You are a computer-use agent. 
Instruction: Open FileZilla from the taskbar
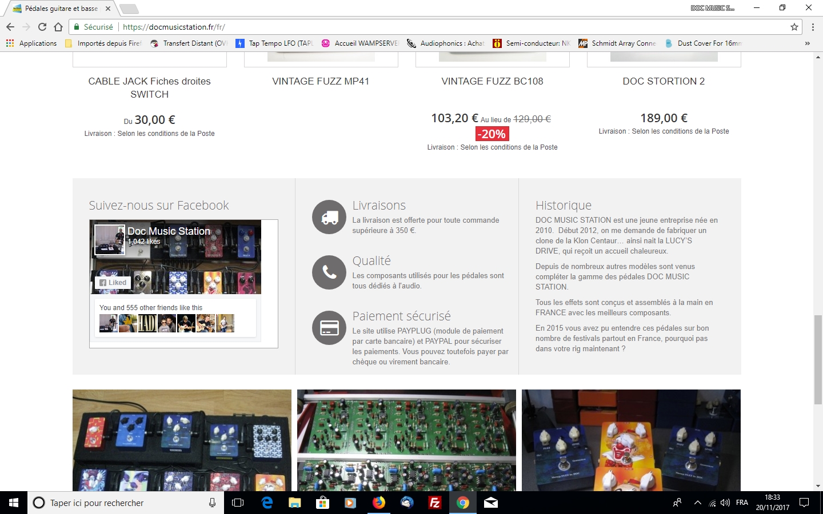click(435, 503)
